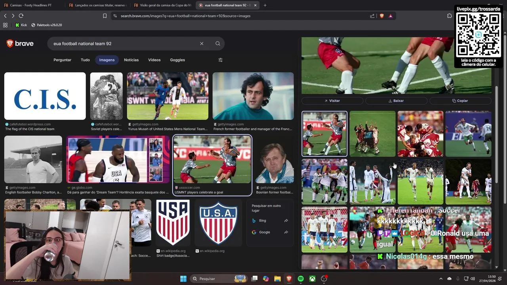Click the taskbar Pesquisar search box
Screen dimensions: 507x285
(219, 279)
